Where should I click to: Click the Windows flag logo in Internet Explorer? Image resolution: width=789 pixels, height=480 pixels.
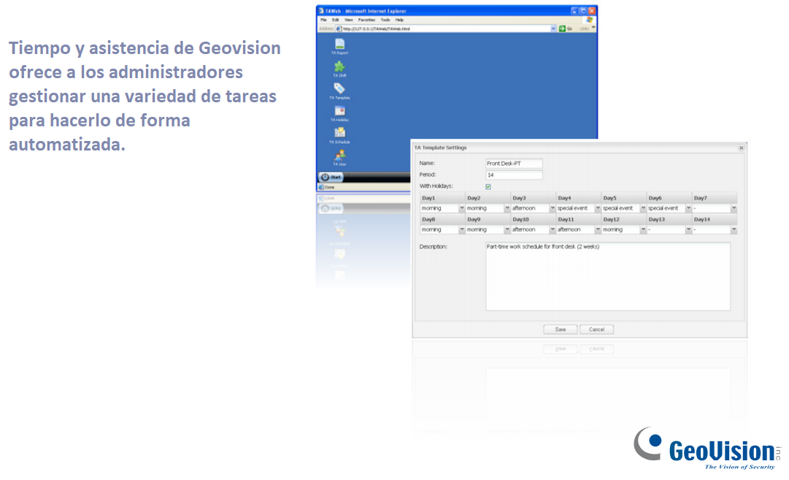pyautogui.click(x=589, y=20)
